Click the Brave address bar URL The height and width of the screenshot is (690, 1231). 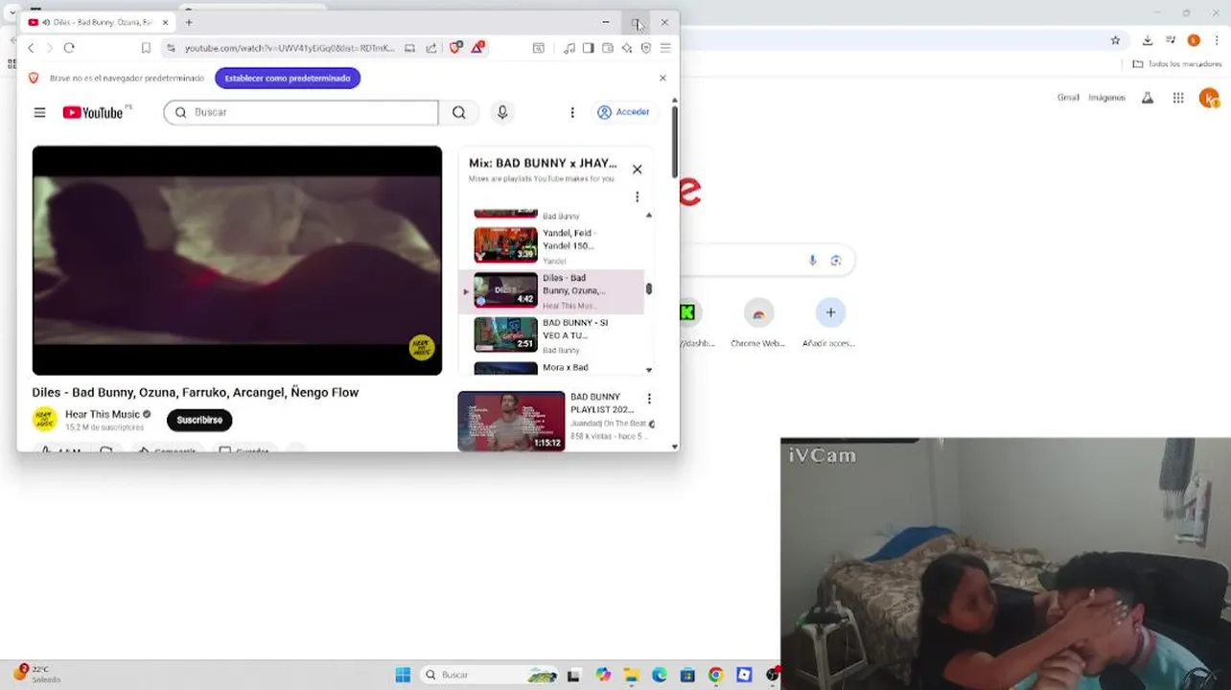290,48
